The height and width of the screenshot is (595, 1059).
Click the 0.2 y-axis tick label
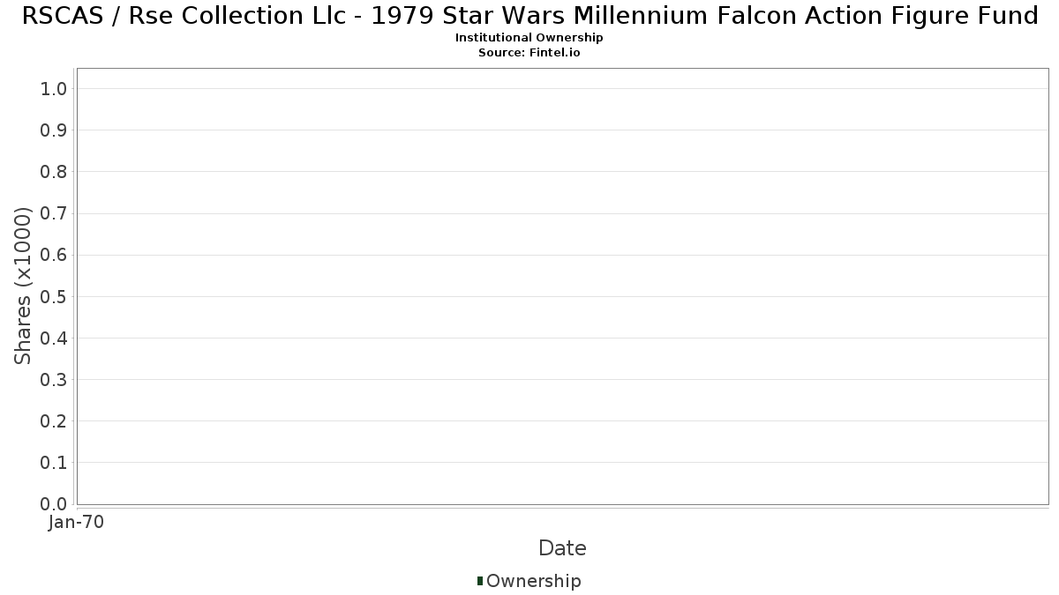tap(53, 420)
